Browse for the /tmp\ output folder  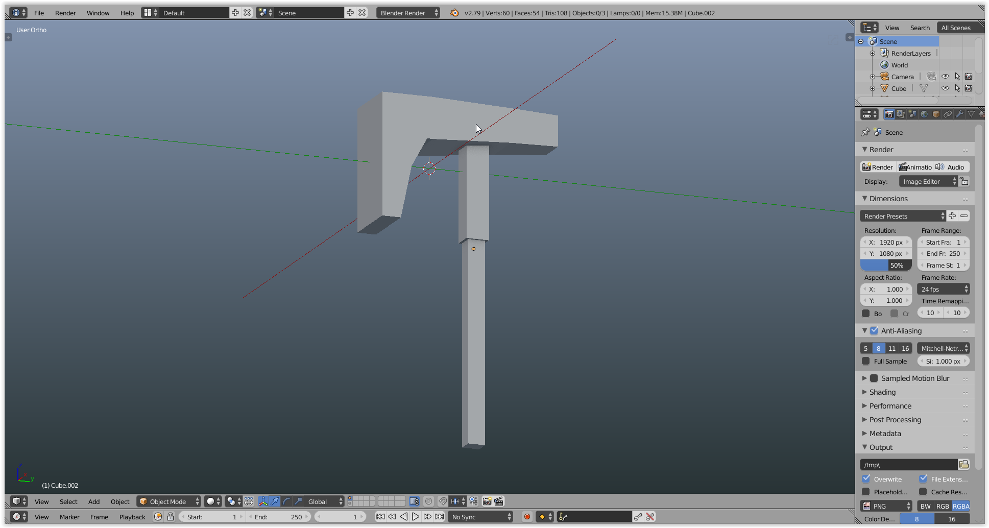[964, 464]
